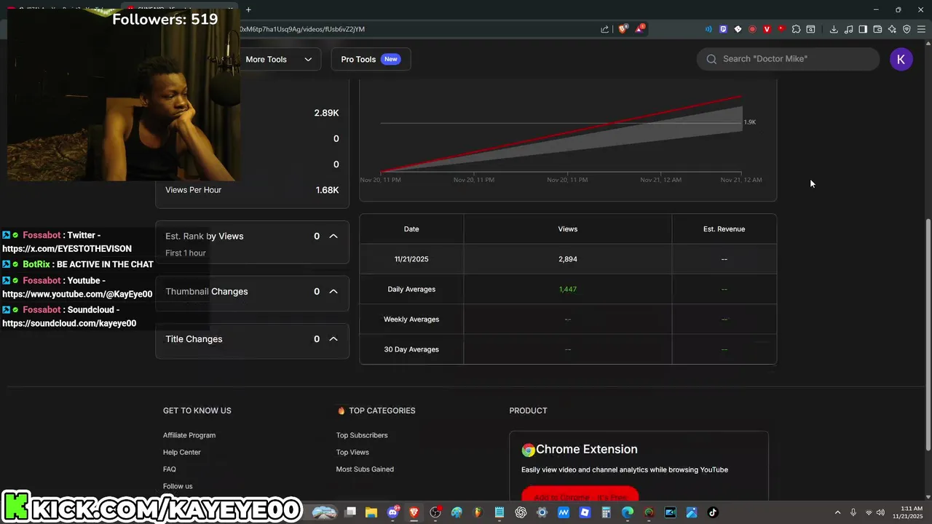Collapse the Thumbnail Changes section
This screenshot has height=524, width=932.
tap(333, 291)
